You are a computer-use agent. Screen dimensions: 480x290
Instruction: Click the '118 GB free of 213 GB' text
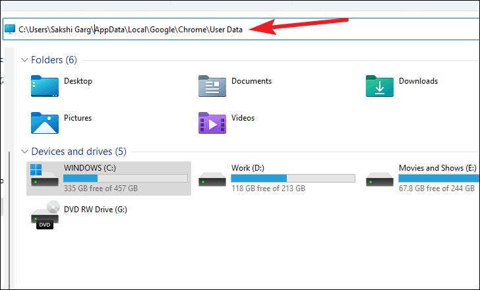pyautogui.click(x=268, y=188)
